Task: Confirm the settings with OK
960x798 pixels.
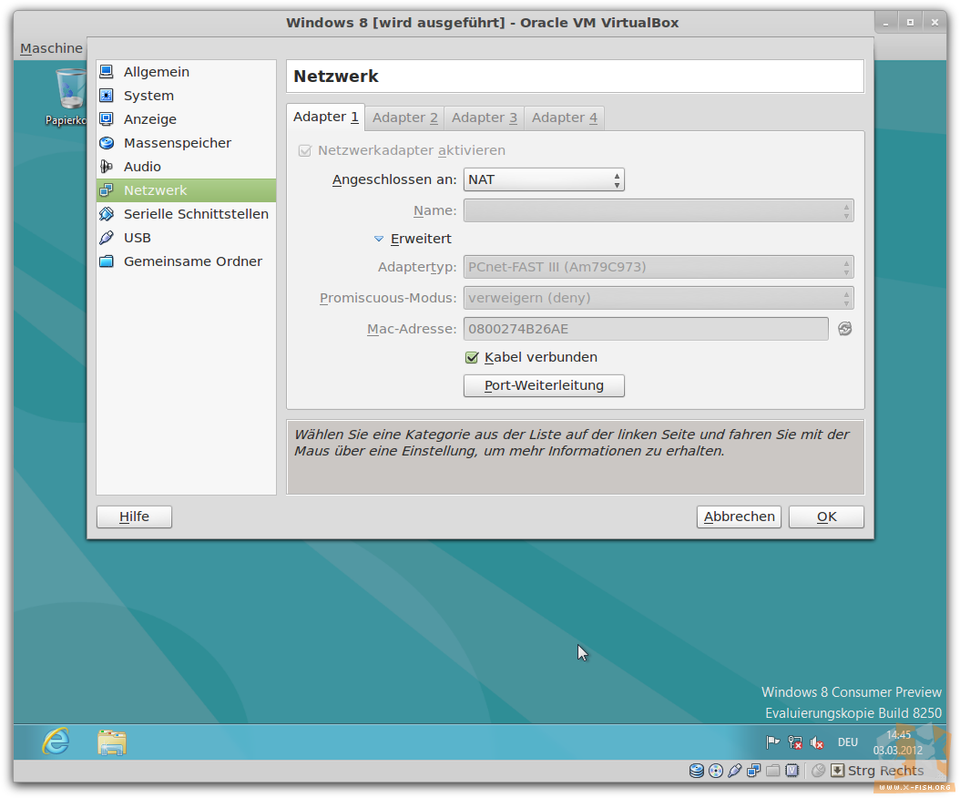Action: click(826, 517)
